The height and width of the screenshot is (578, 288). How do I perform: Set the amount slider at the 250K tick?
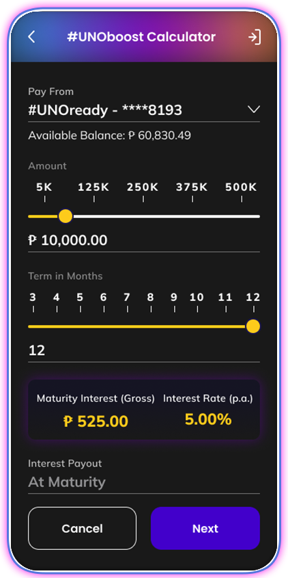(x=143, y=216)
